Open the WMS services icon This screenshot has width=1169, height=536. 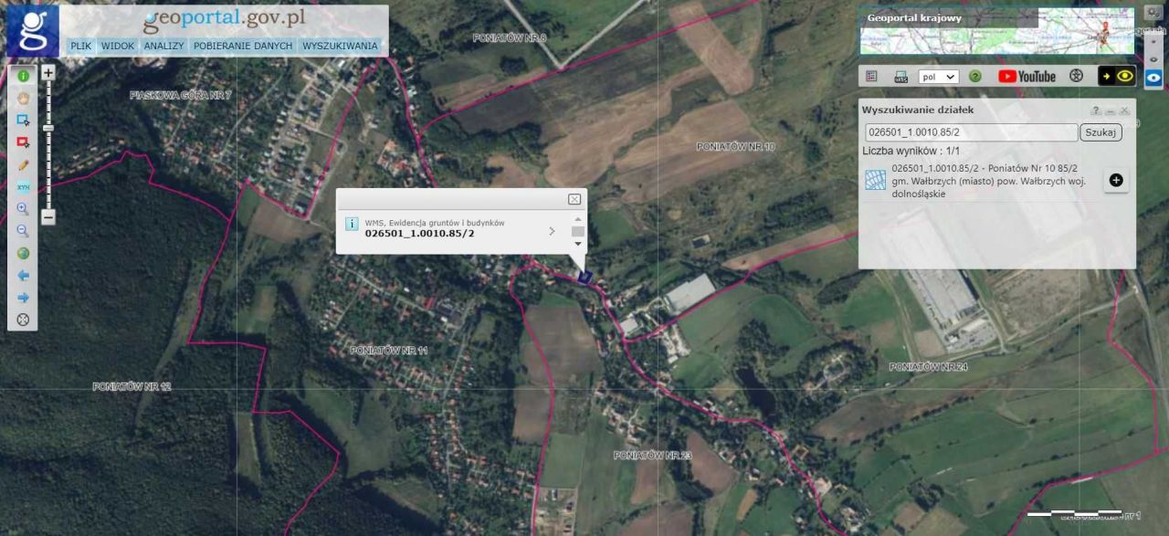(900, 77)
